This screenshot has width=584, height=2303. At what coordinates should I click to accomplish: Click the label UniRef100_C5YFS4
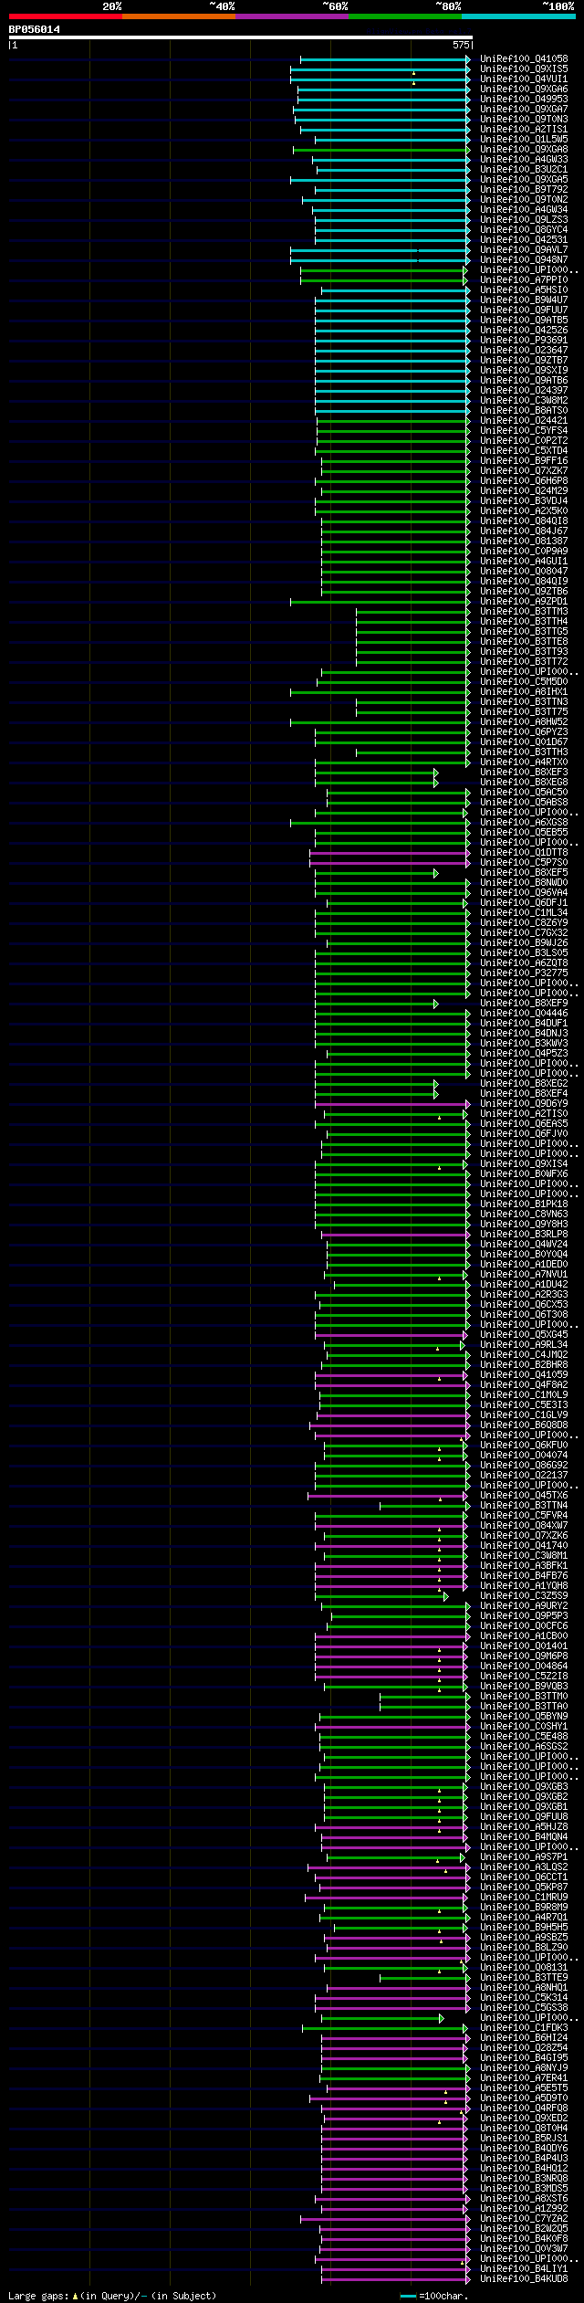point(524,431)
